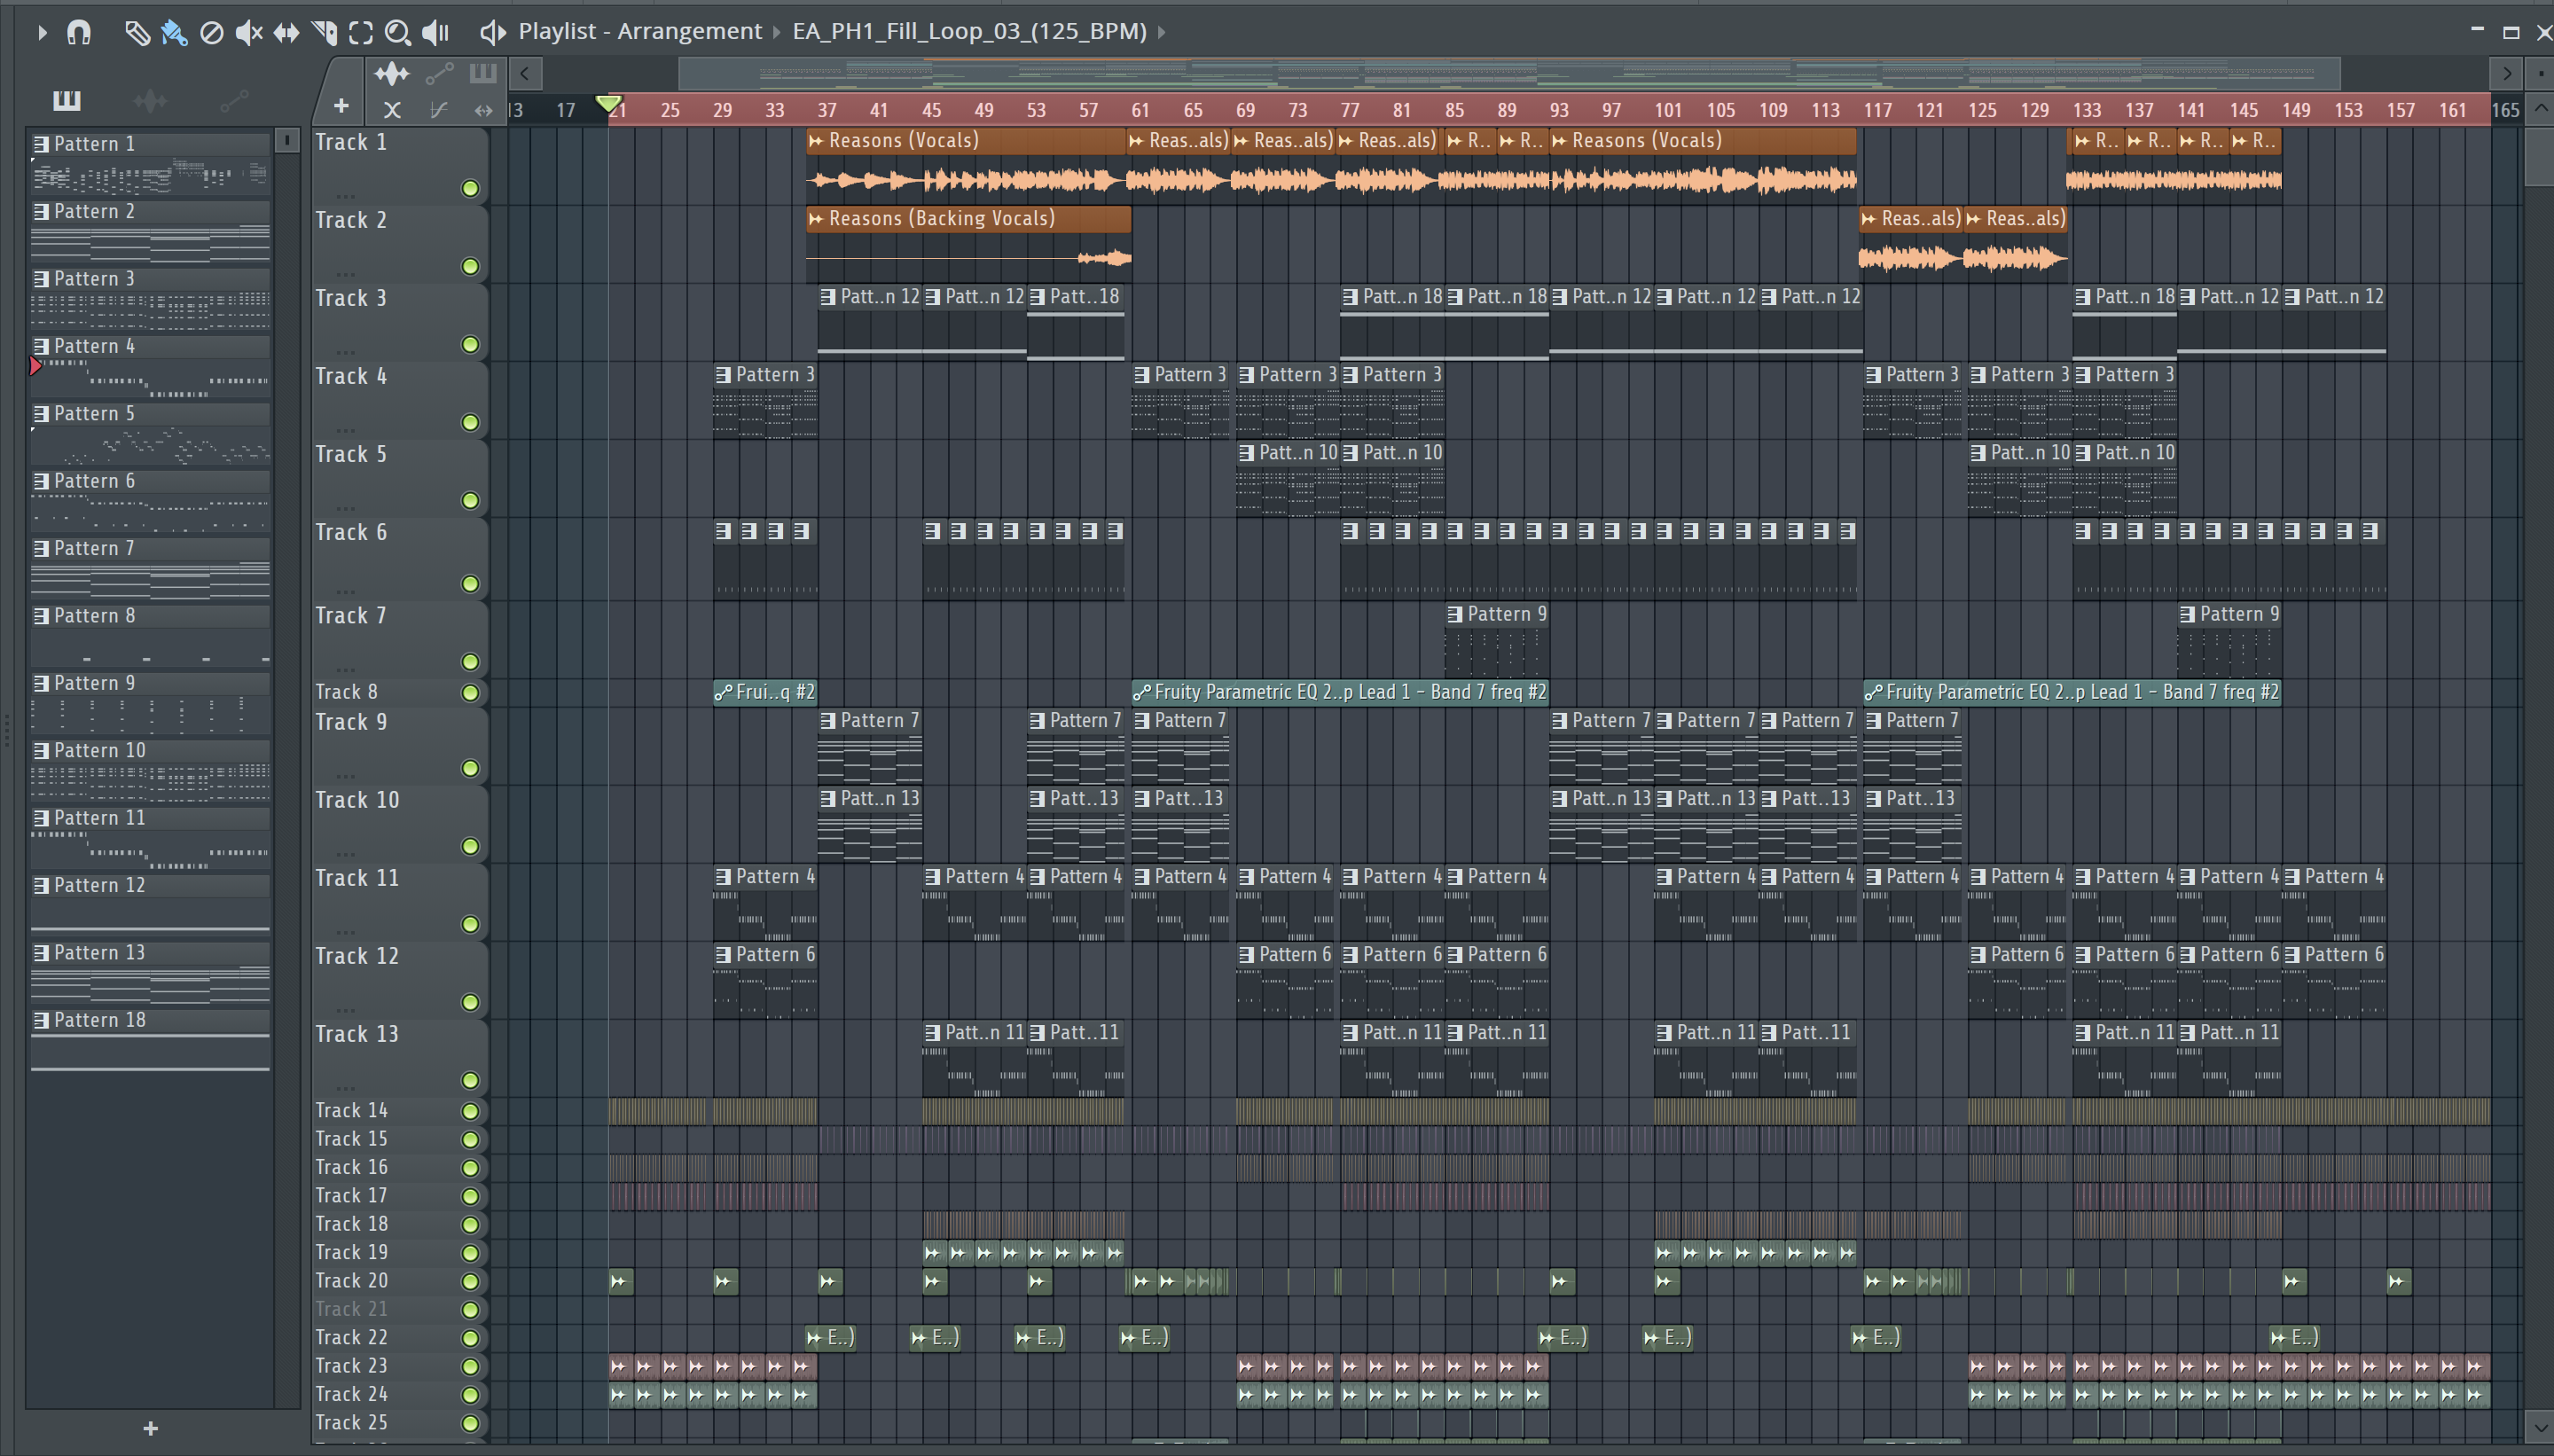This screenshot has width=2554, height=1456.
Task: Select the Playback tool
Action: click(435, 32)
